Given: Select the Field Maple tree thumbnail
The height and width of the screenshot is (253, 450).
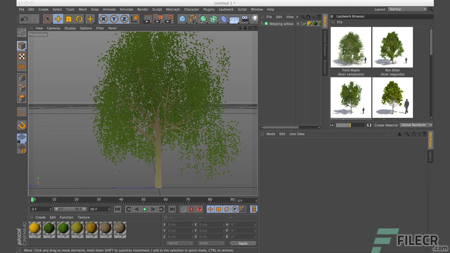Looking at the screenshot, I should (x=351, y=47).
